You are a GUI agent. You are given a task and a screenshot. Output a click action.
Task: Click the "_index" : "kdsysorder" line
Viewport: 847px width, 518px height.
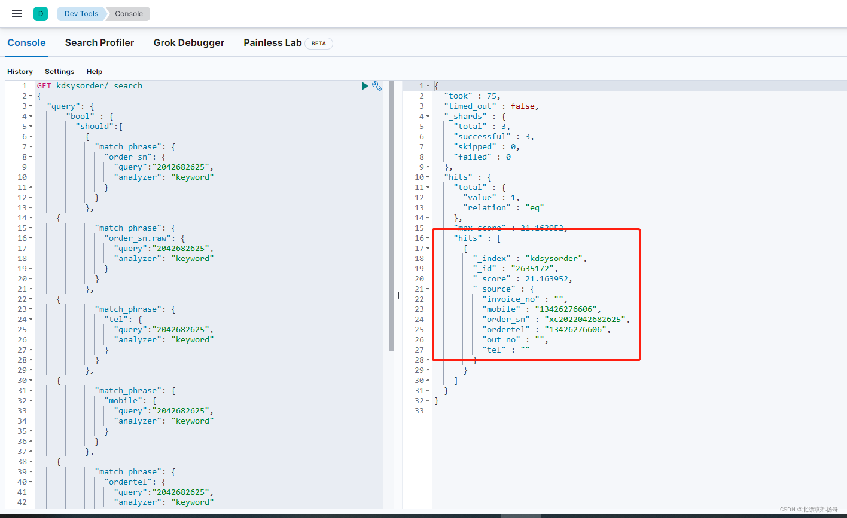tap(529, 259)
